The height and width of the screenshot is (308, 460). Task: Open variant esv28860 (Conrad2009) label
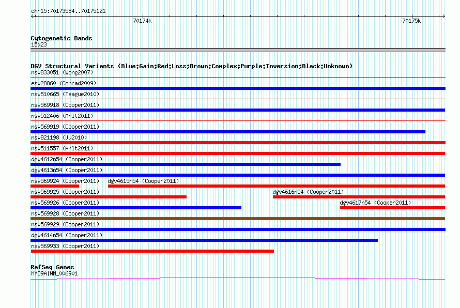tap(64, 83)
